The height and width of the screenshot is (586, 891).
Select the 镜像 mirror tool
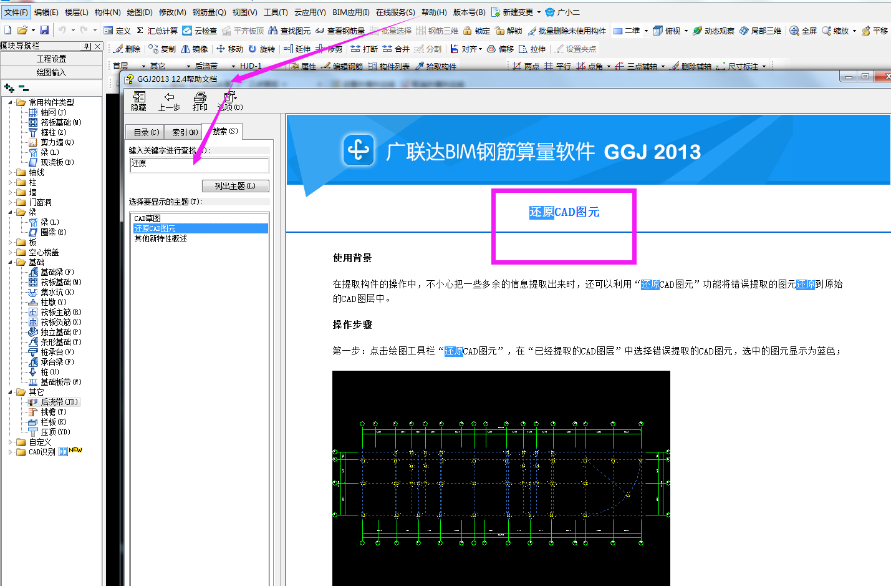[x=195, y=49]
